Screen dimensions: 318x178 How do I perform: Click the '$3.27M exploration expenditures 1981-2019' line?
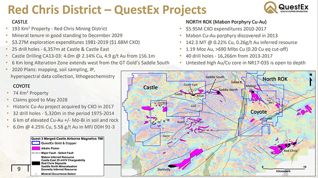coord(76,42)
